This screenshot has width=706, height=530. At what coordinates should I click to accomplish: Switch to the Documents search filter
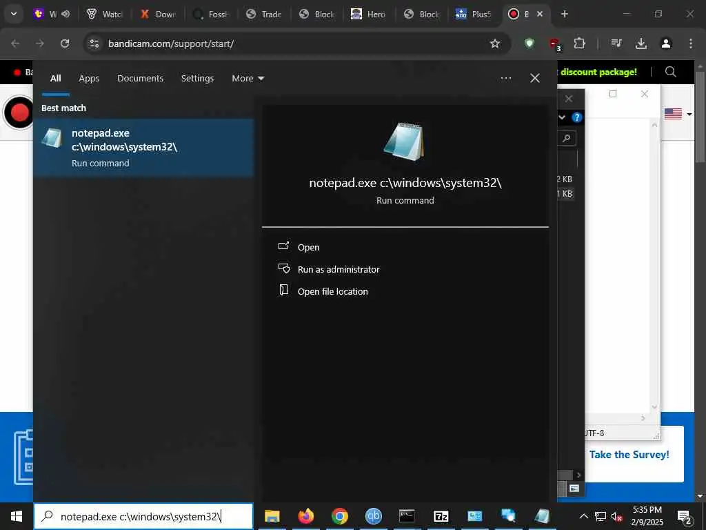[x=141, y=79]
